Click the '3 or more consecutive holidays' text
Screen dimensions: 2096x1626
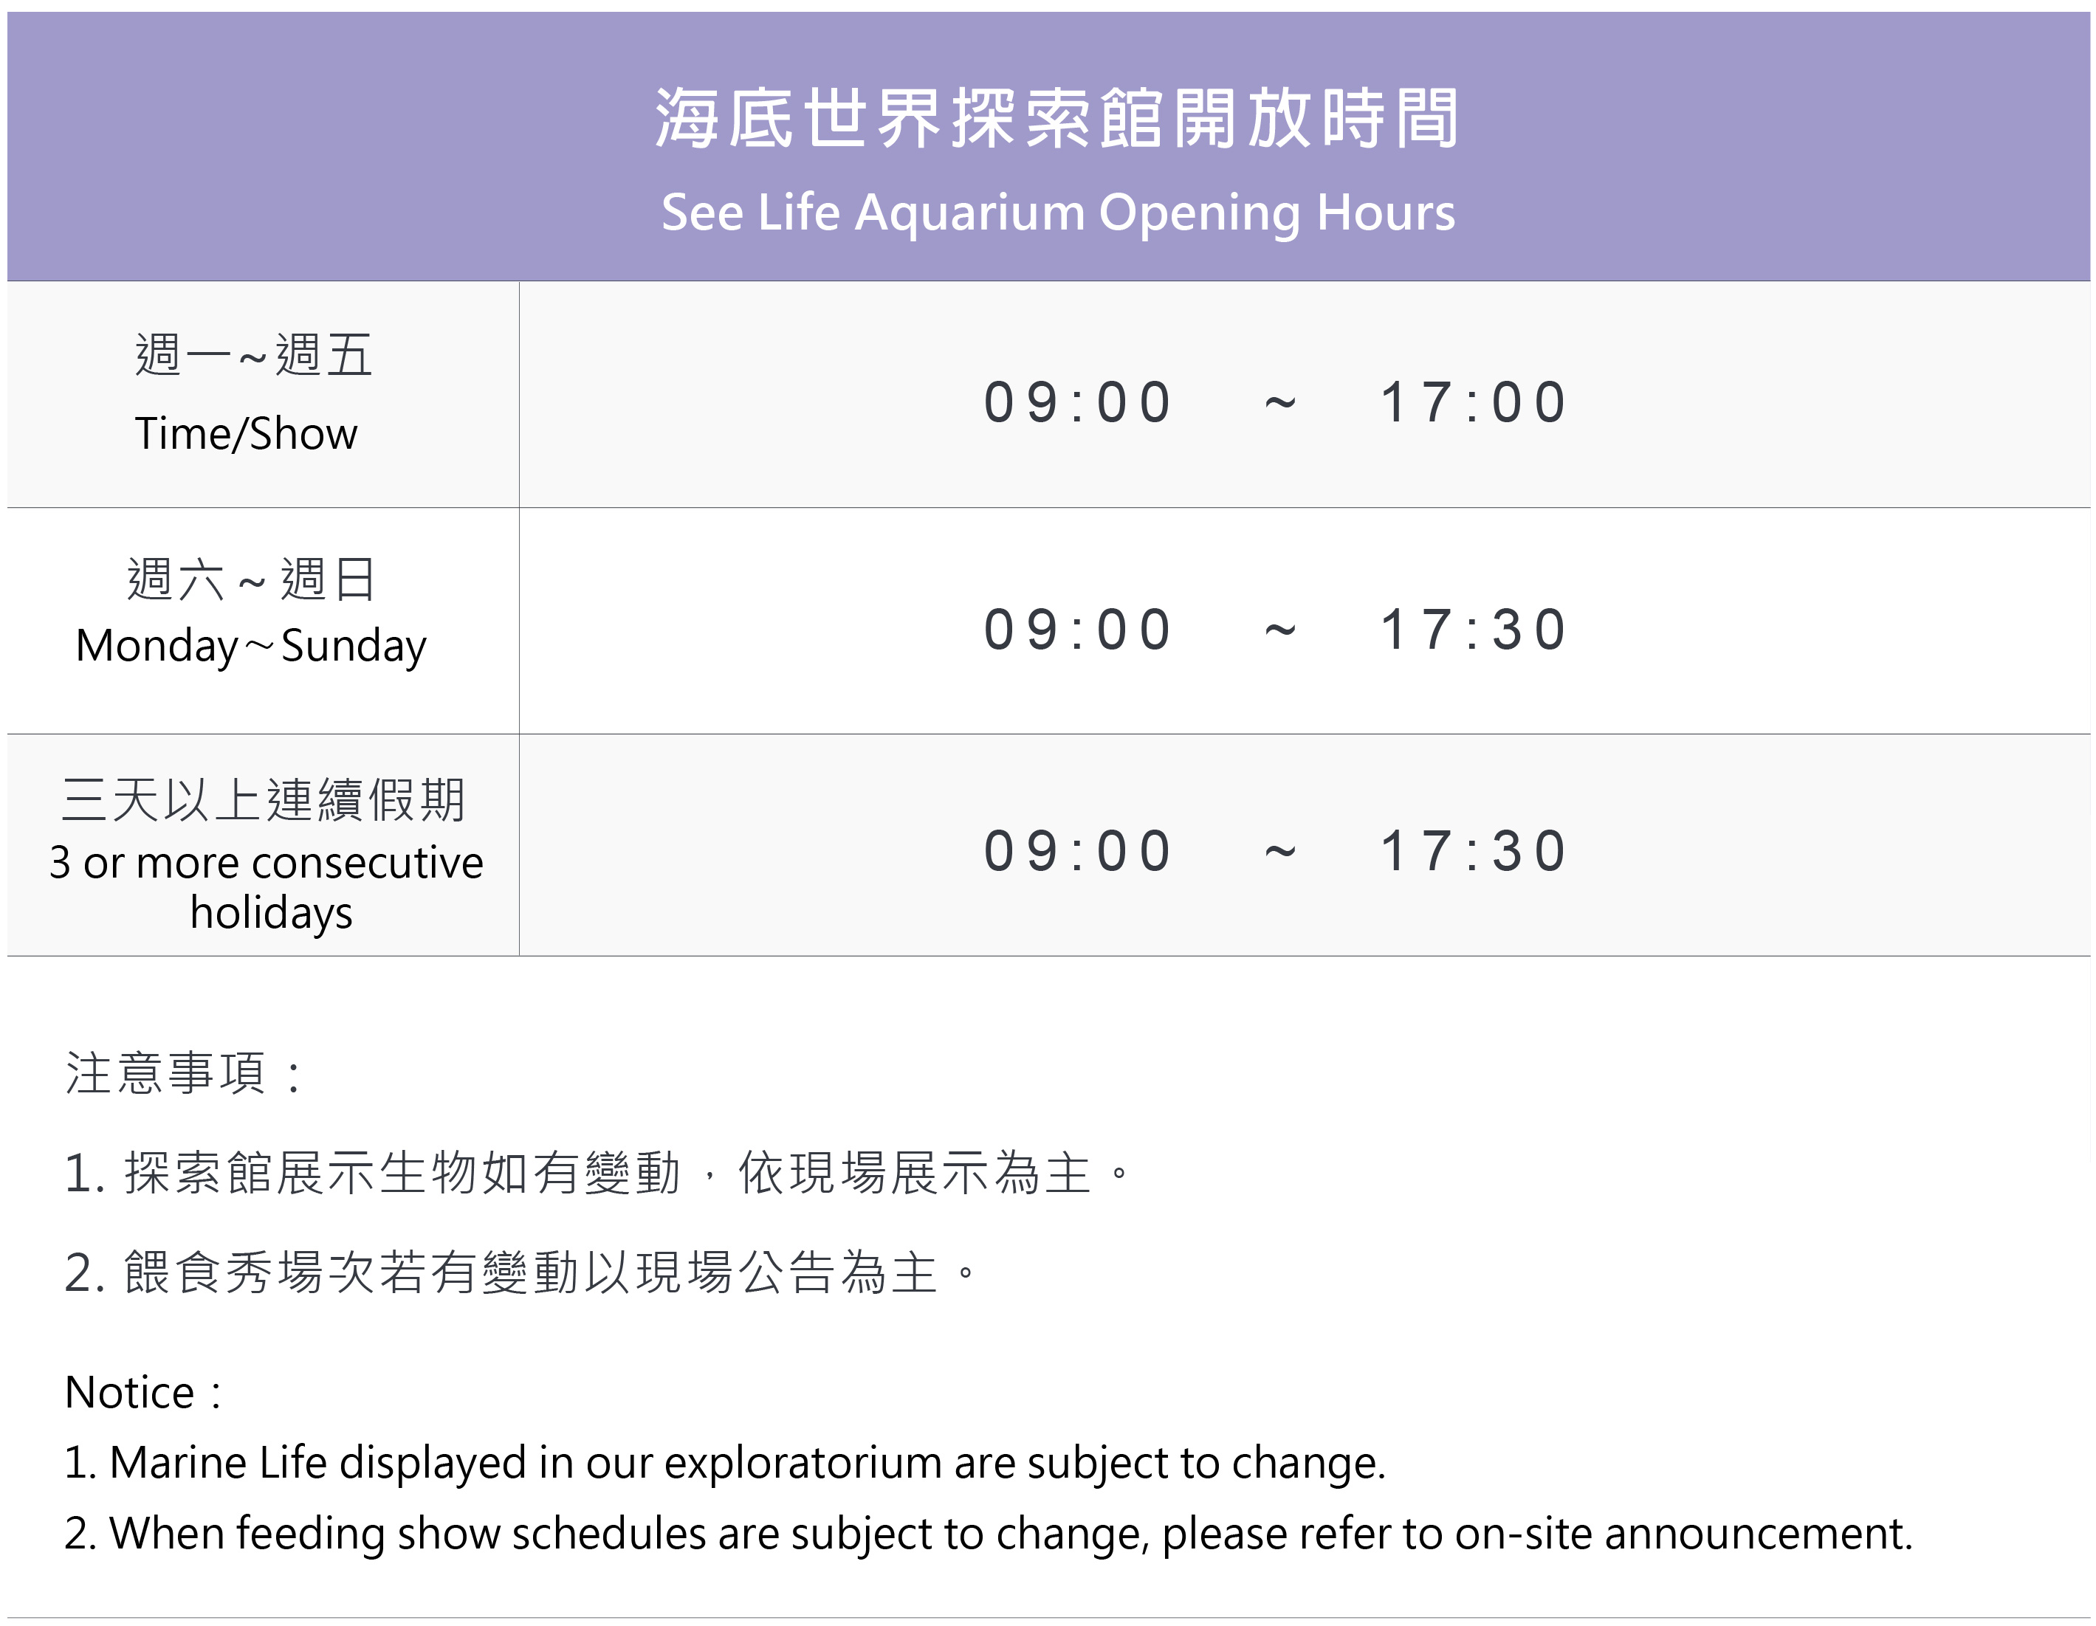pos(267,886)
